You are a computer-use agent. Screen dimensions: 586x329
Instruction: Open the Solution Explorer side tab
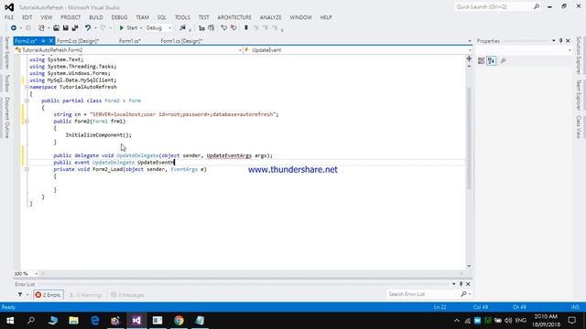click(579, 56)
